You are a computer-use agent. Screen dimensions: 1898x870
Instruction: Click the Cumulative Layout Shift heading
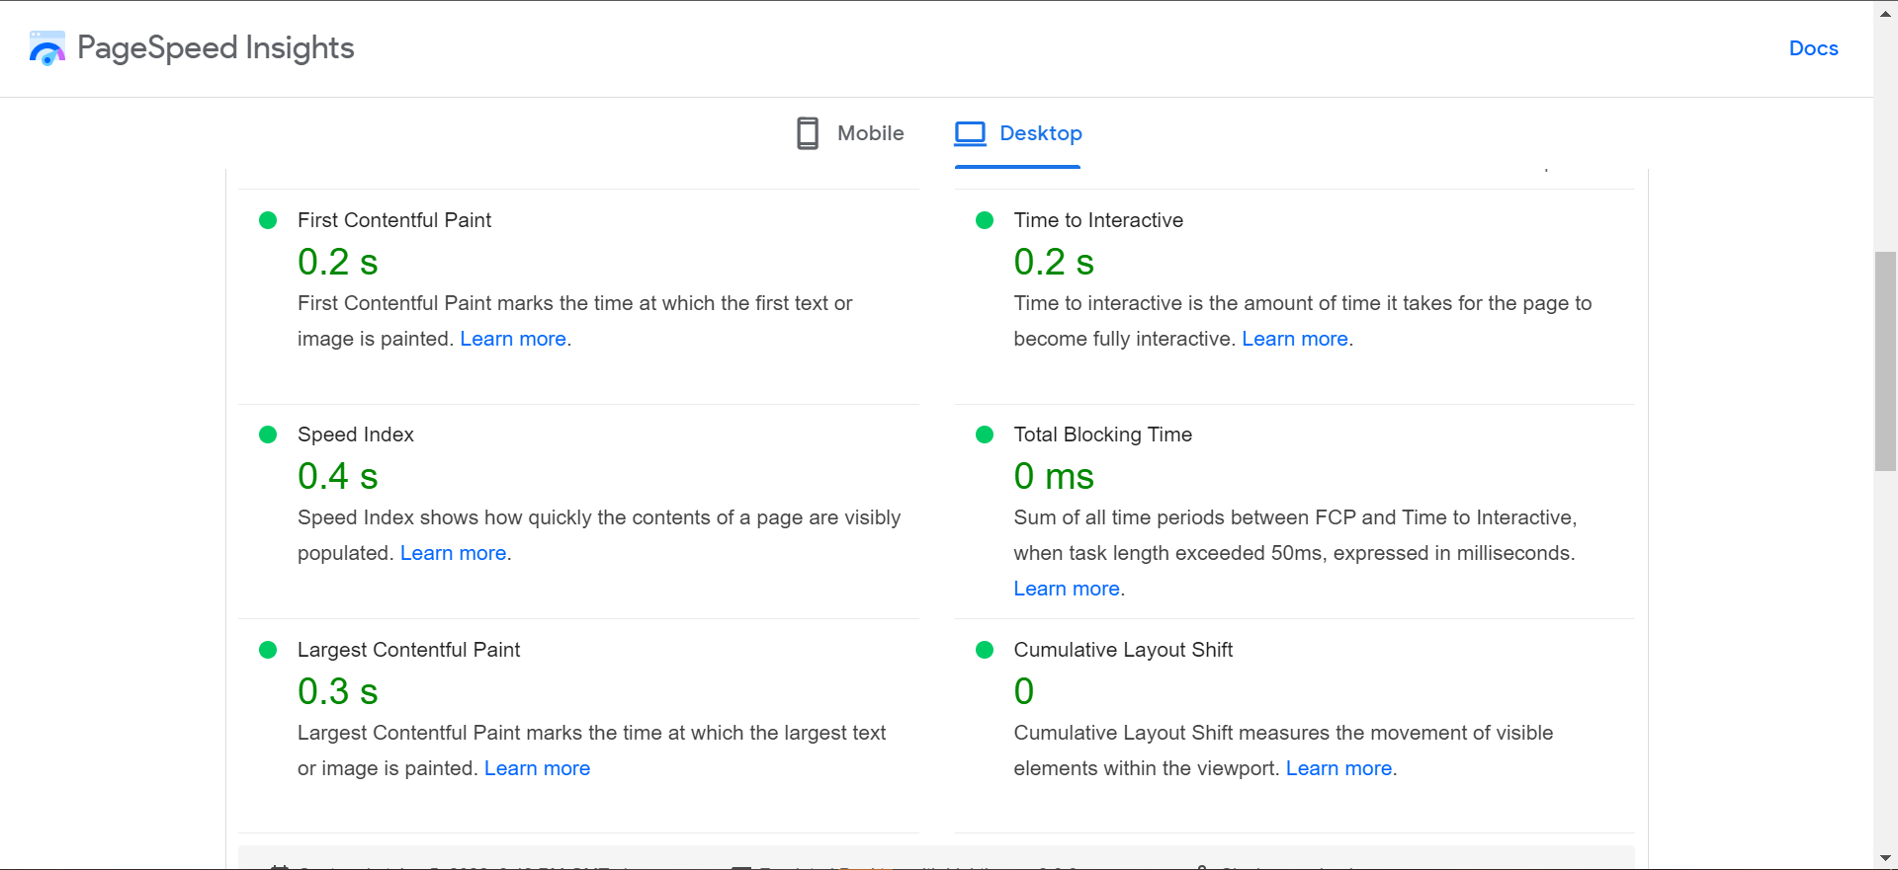(1123, 650)
